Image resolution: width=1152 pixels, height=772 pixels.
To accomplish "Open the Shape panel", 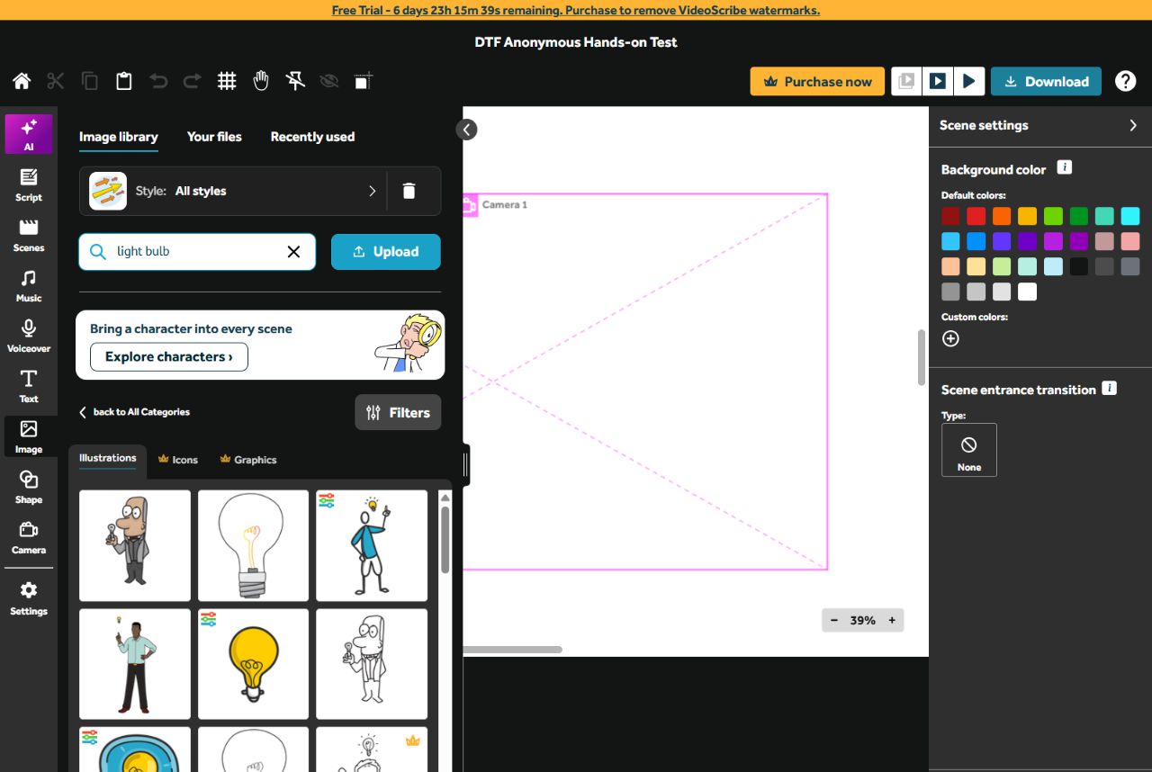I will (29, 487).
